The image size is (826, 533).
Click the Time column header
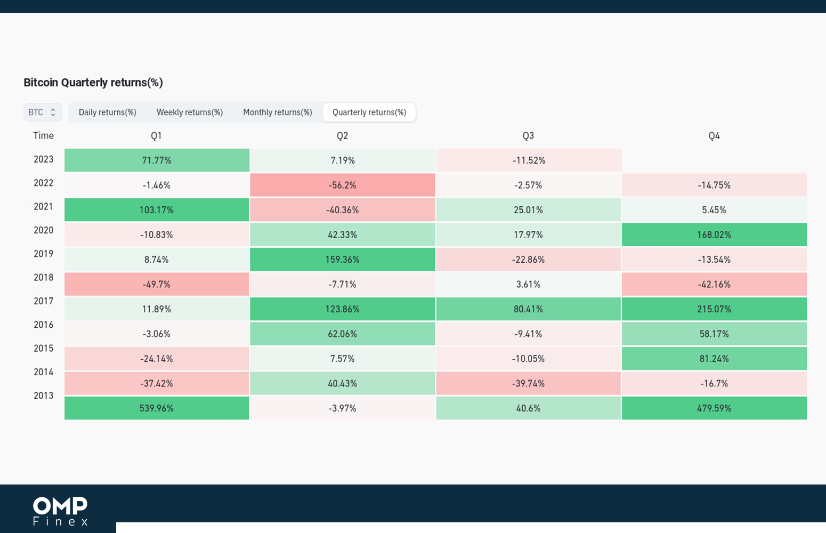[x=44, y=135]
